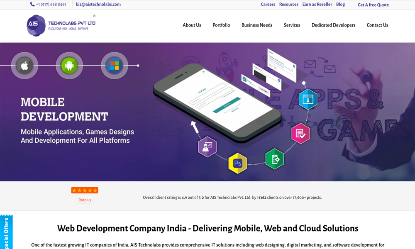The height and width of the screenshot is (249, 415).
Task: Click the green Android icon
Action: [x=69, y=66]
